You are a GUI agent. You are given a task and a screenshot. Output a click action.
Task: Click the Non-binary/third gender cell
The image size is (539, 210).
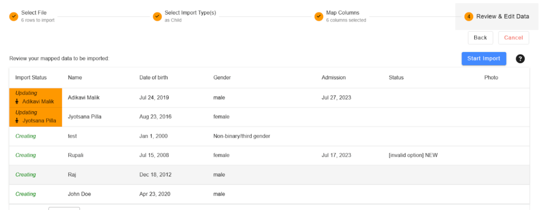[242, 136]
